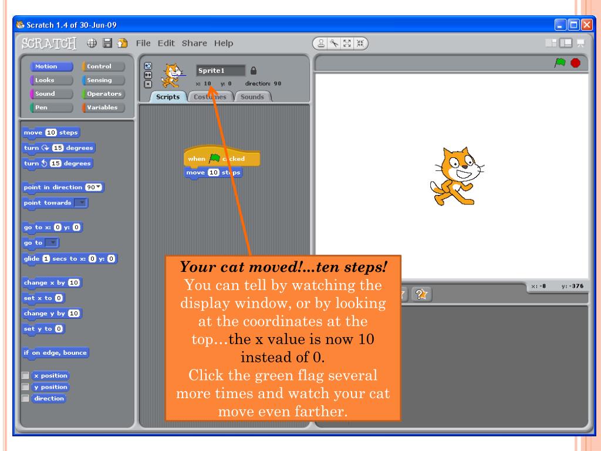The width and height of the screenshot is (601, 451).
Task: Click the direction reporter block
Action: (49, 399)
